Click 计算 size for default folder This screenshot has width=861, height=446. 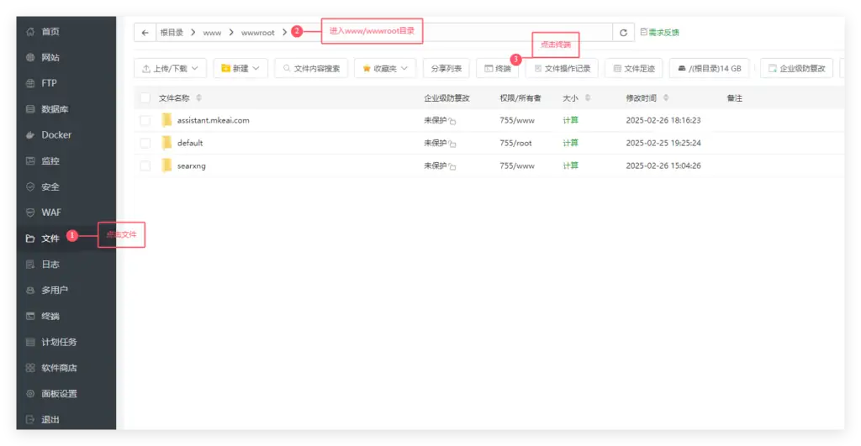(x=571, y=143)
